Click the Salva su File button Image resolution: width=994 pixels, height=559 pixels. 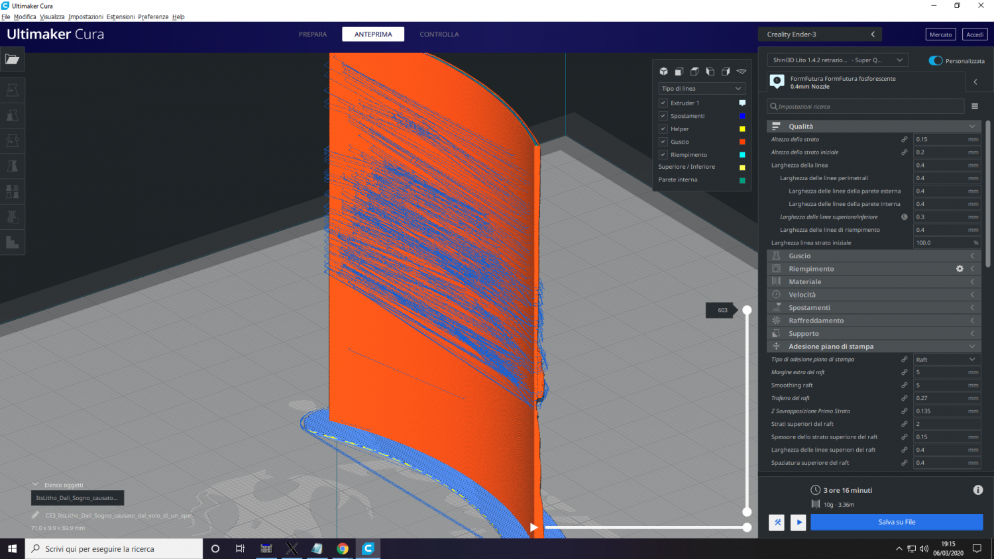[x=897, y=522]
